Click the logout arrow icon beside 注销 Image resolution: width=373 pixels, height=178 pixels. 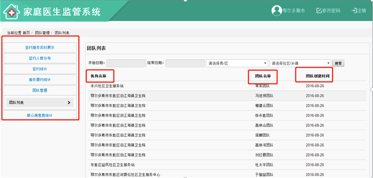click(354, 11)
